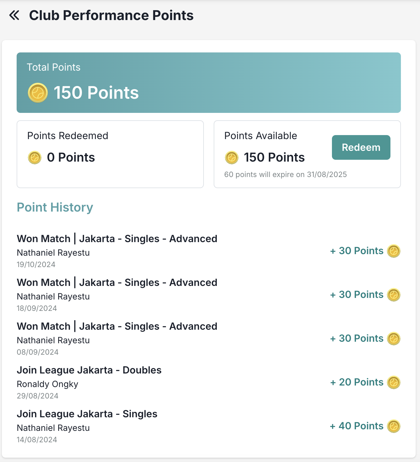Open the Won Match entry dated 19/10/2024
Viewport: 420px width, 462px height.
coord(117,239)
